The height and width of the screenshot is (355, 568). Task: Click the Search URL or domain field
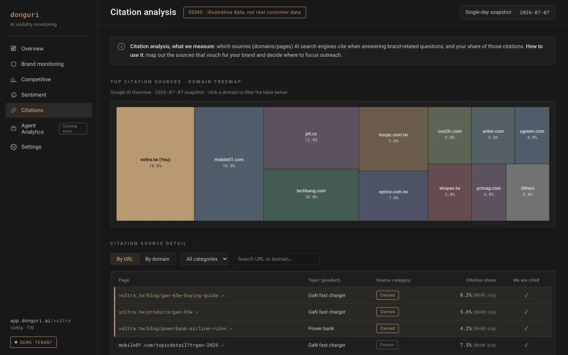(x=276, y=259)
